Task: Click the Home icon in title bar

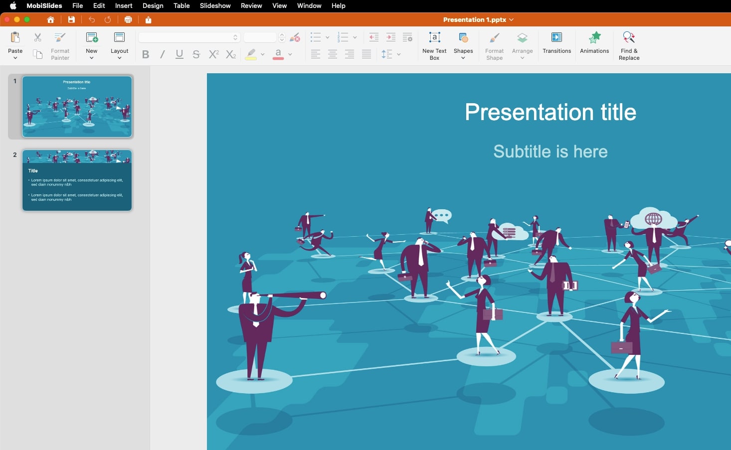Action: pos(50,20)
